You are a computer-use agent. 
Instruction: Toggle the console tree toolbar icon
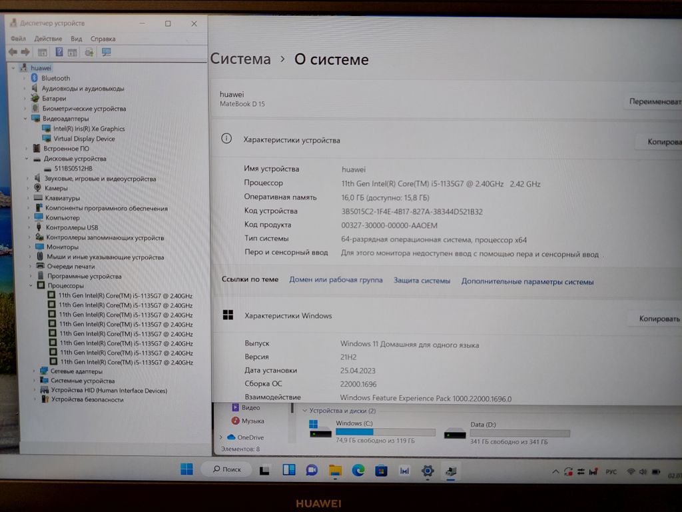(x=42, y=52)
